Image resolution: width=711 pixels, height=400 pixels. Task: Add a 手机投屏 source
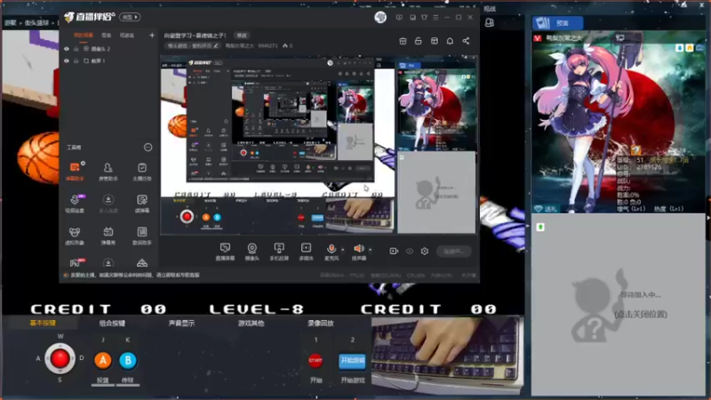[279, 252]
